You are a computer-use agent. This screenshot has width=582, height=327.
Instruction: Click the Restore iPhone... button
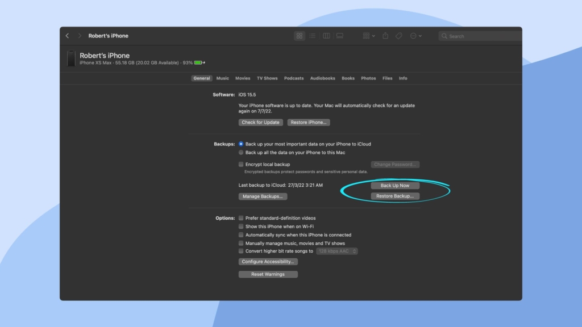coord(309,123)
